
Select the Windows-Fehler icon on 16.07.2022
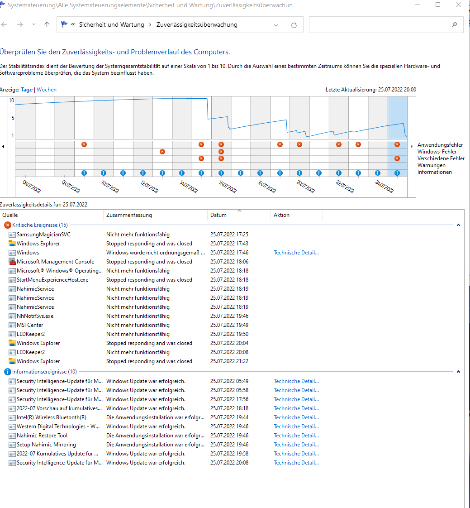[221, 152]
